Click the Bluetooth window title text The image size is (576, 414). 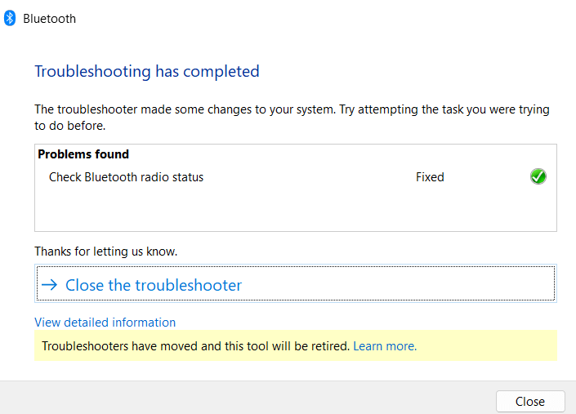coord(49,19)
